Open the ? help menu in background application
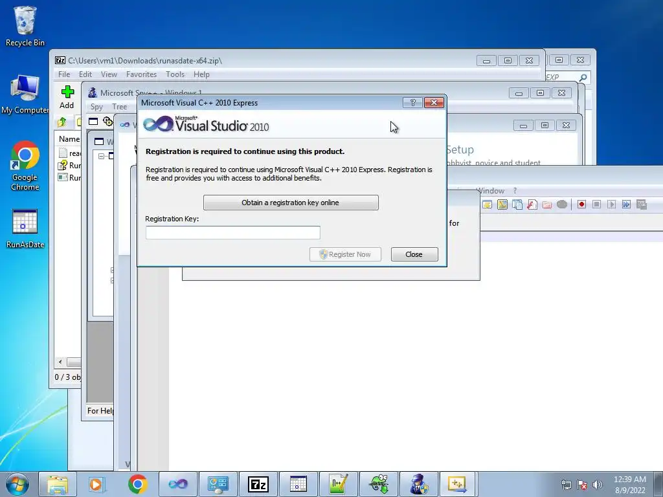 (515, 191)
